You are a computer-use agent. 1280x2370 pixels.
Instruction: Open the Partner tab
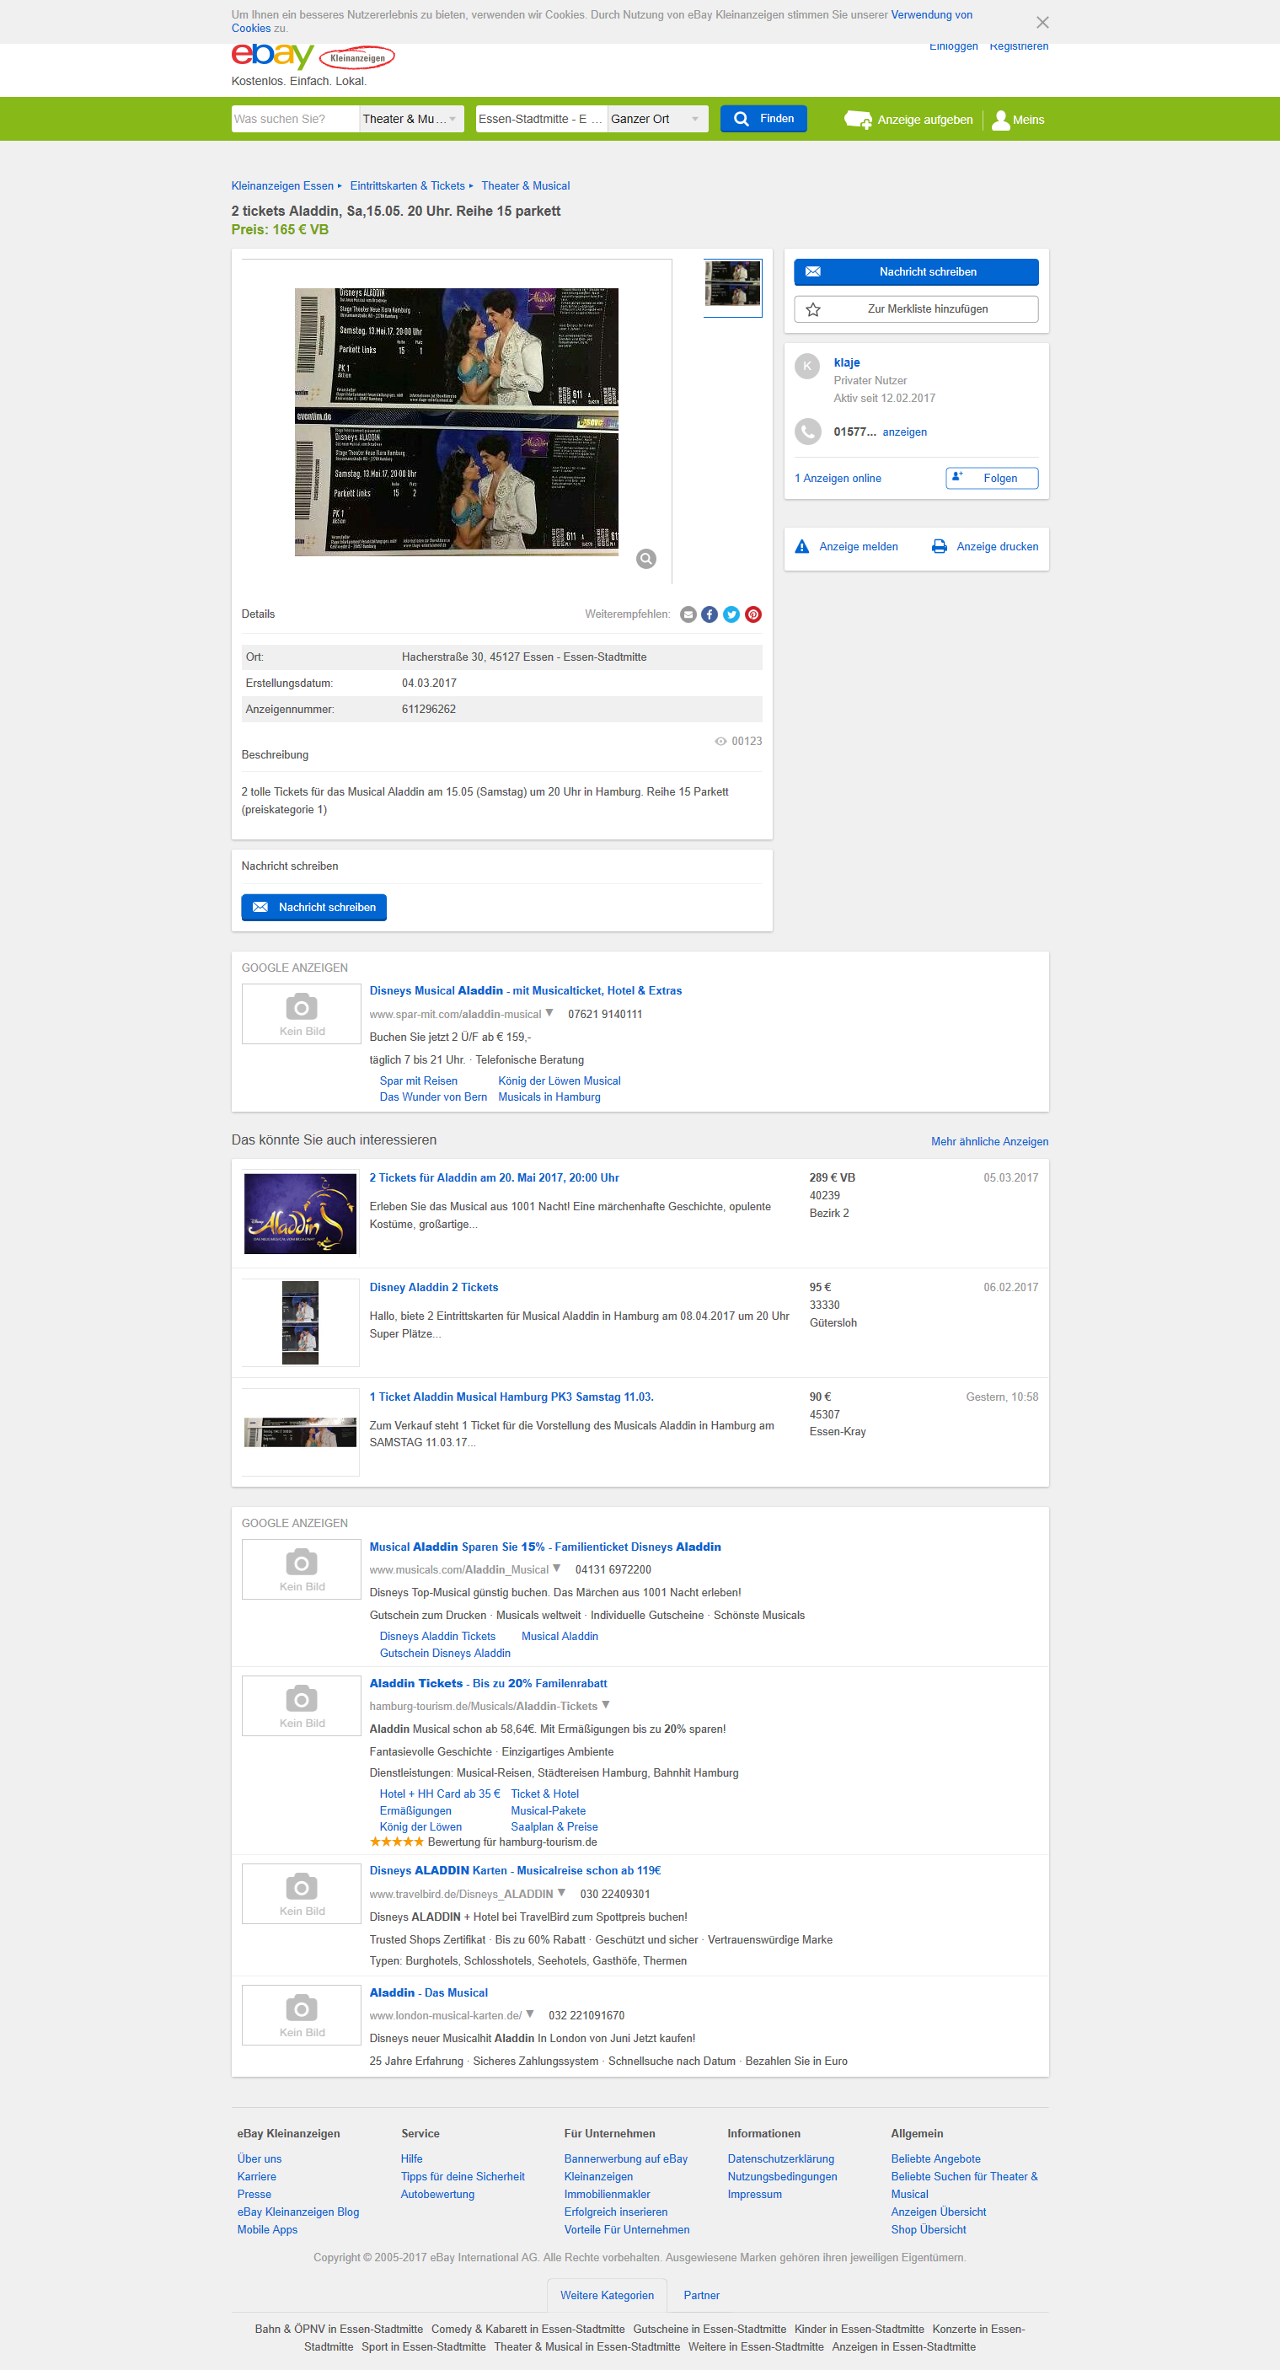click(701, 2296)
